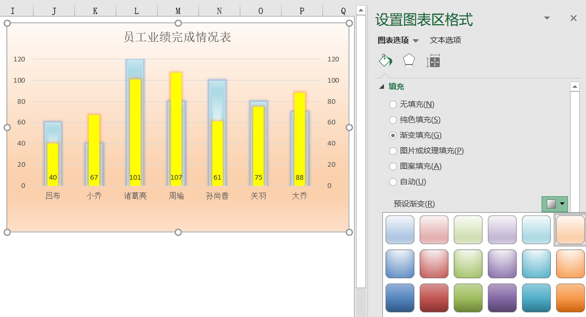Pick light orange preset gradient, top row
Screen dimensions: 586x317
(570, 230)
